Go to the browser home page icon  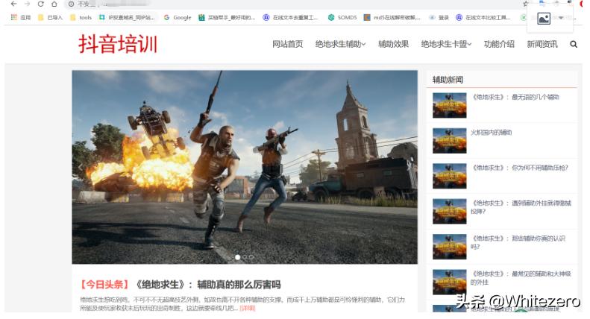coord(54,4)
